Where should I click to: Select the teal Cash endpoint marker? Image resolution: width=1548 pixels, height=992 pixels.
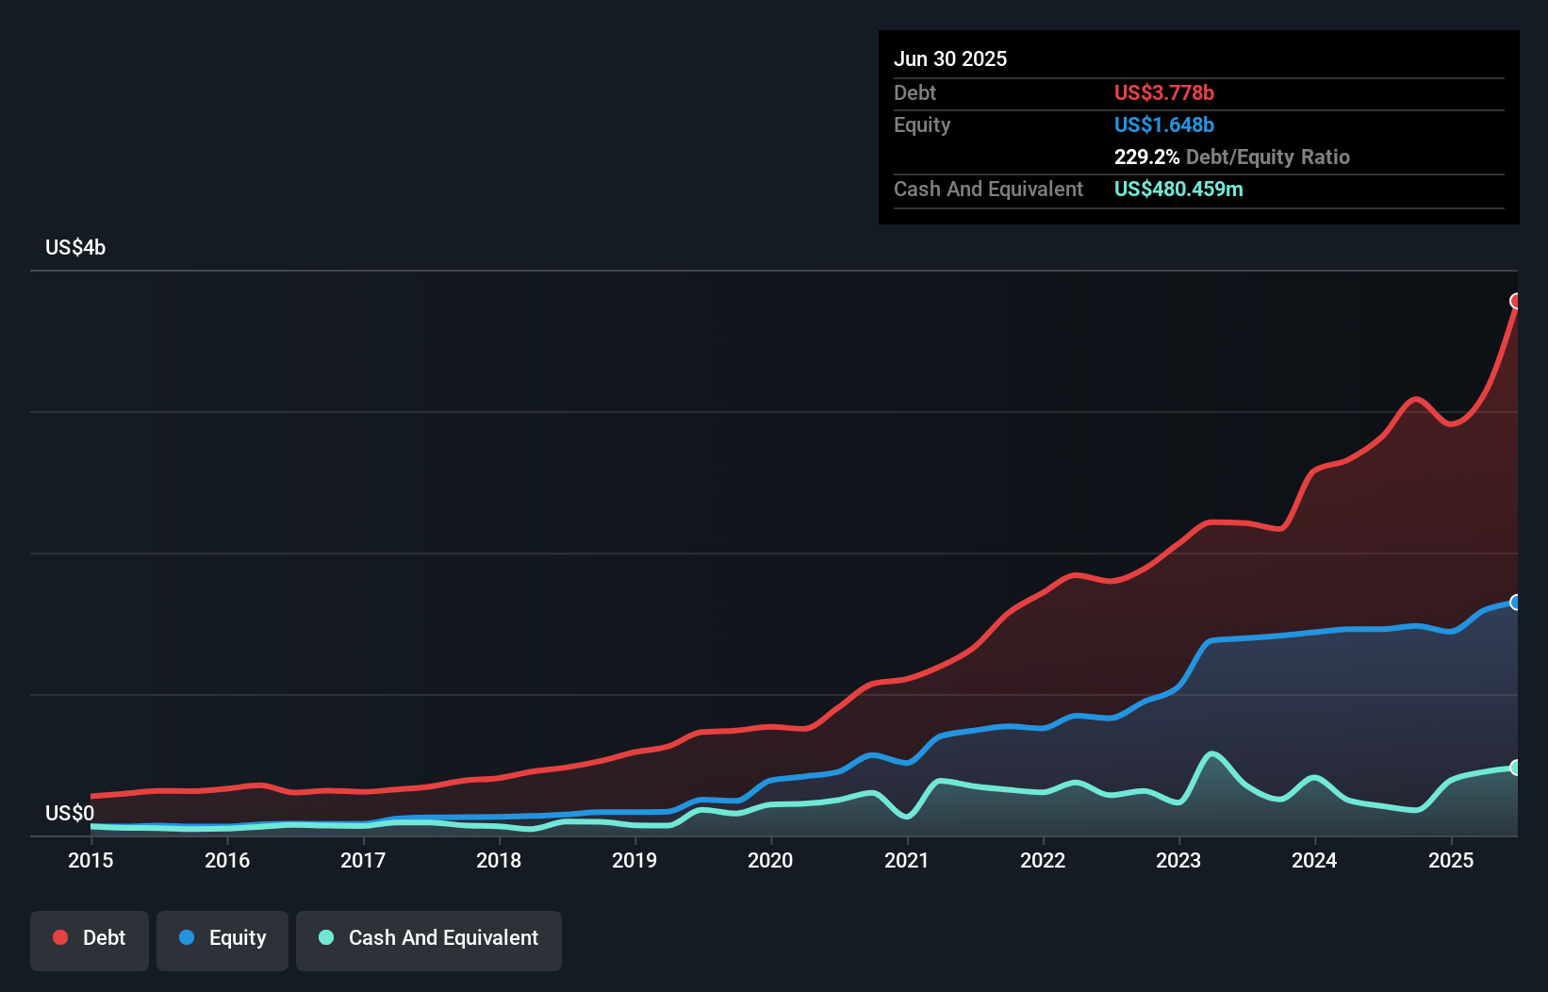(1516, 768)
